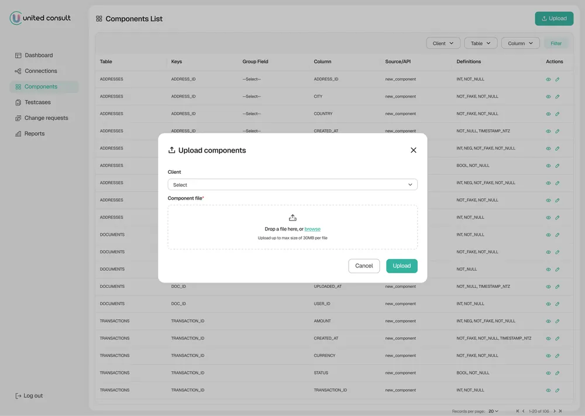The width and height of the screenshot is (585, 416).
Task: Confirm with the dialog's green Upload button
Action: [401, 266]
